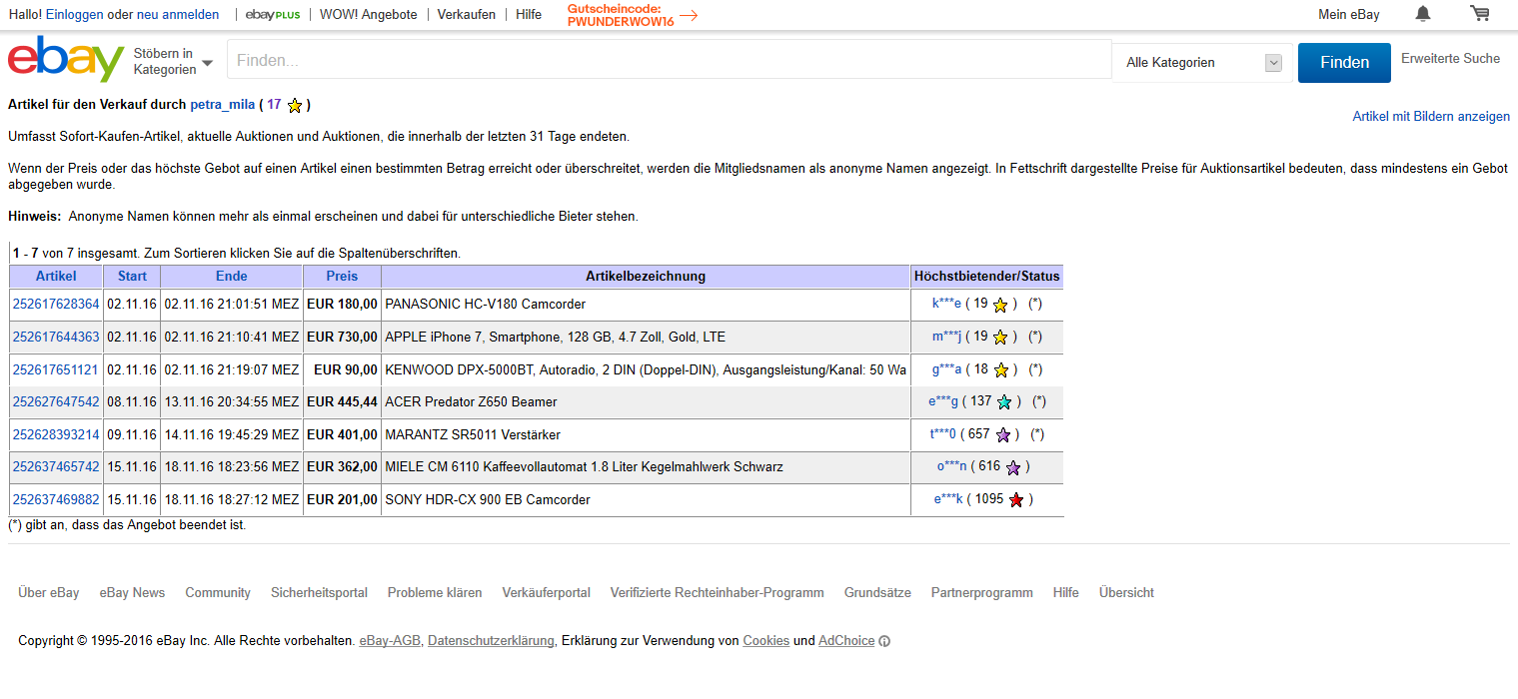Open eBay News footer link
This screenshot has width=1518, height=699.
(132, 592)
